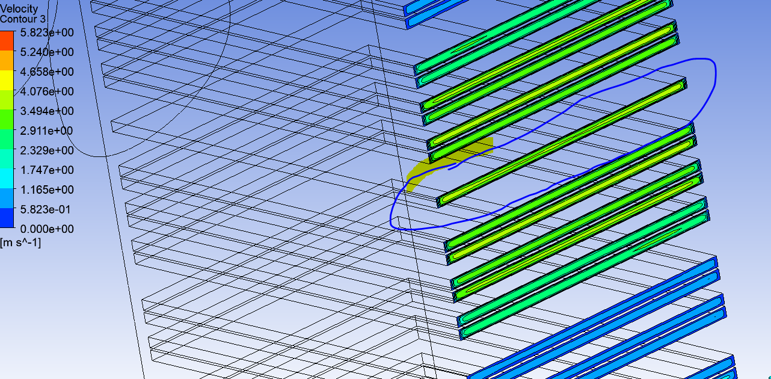Screen dimensions: 771x379
Task: Pick the red-orange swatch atop the legend
Action: [x=7, y=41]
